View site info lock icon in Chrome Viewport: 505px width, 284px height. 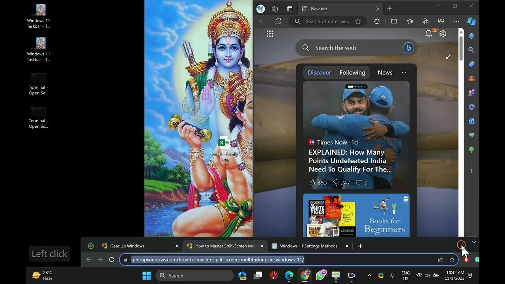click(x=126, y=260)
